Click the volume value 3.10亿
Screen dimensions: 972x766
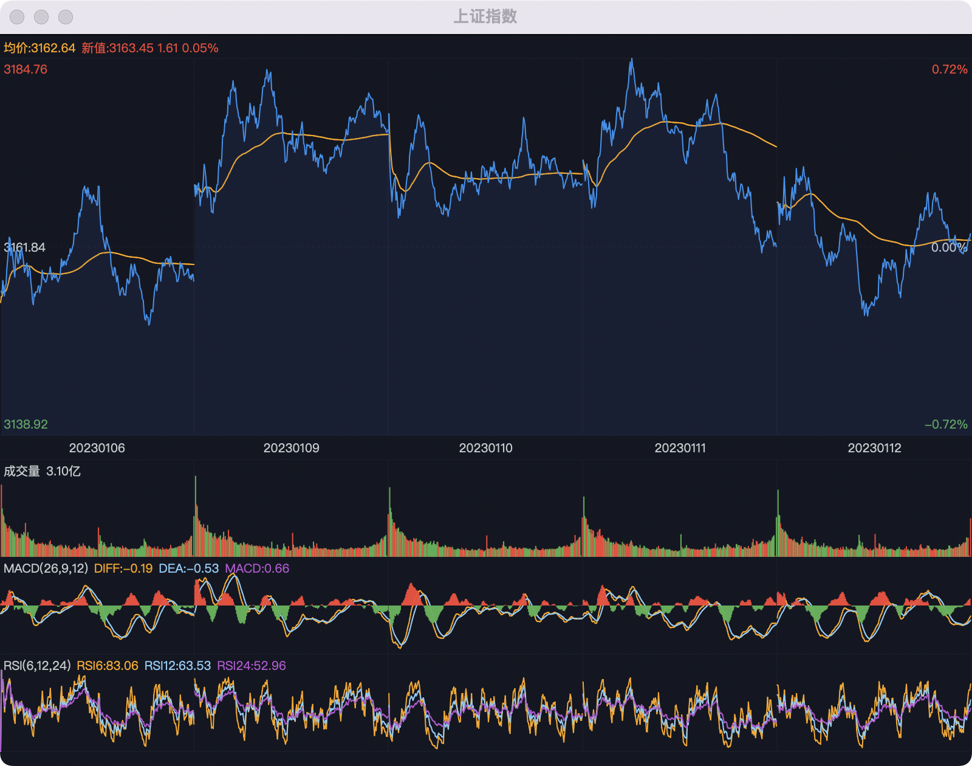point(63,471)
